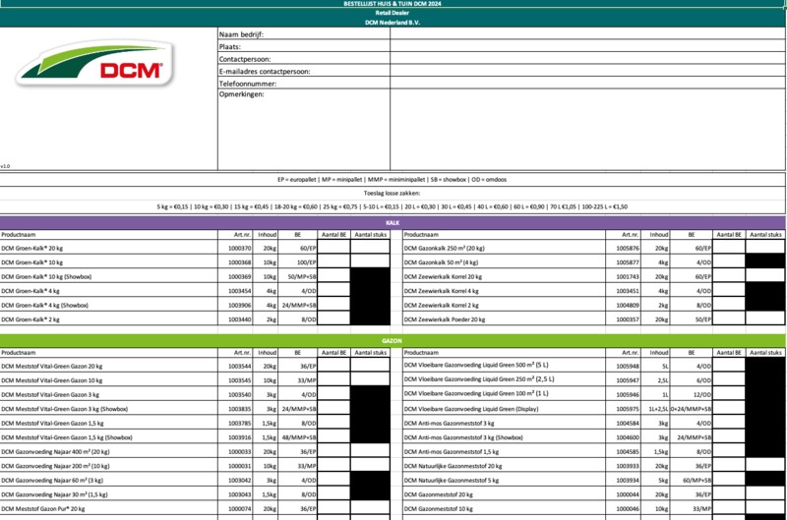
Task: Select the large Opmerkingen entry box
Action: [587, 130]
